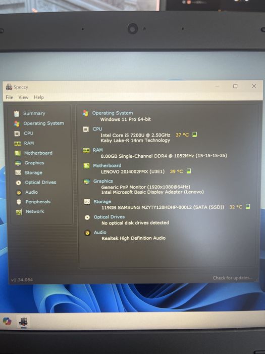Image resolution: width=265 pixels, height=354 pixels.
Task: Click the memory icon beside the summary RAM heading
Action: [x=86, y=150]
